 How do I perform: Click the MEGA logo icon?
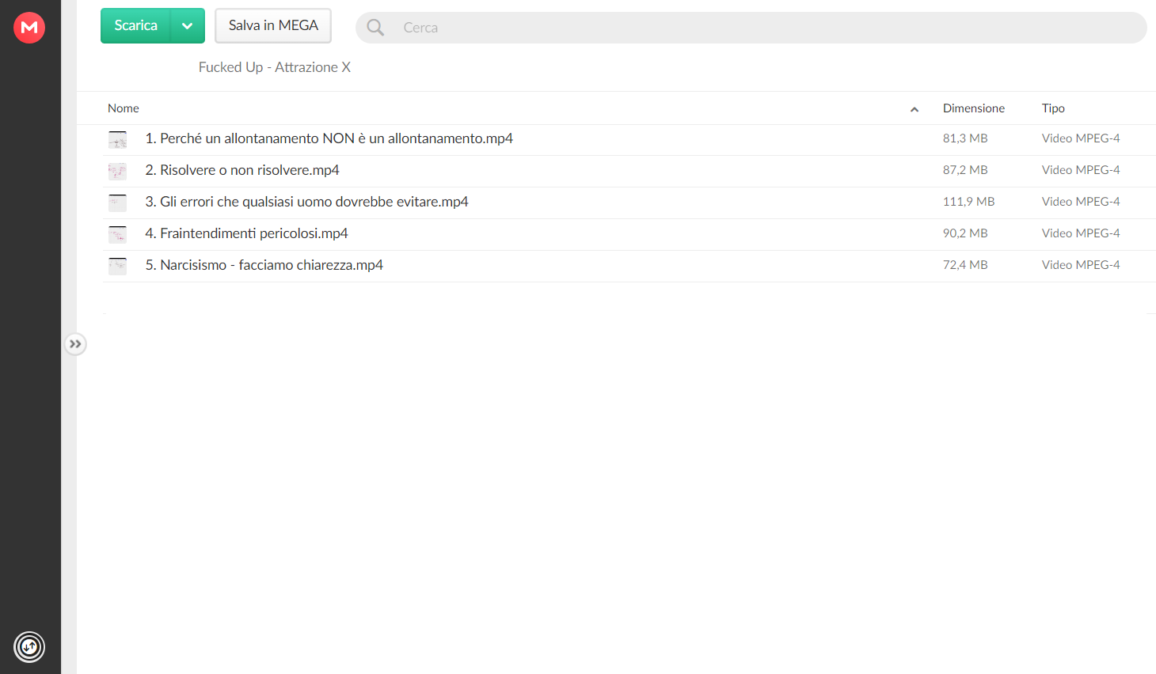(x=29, y=28)
